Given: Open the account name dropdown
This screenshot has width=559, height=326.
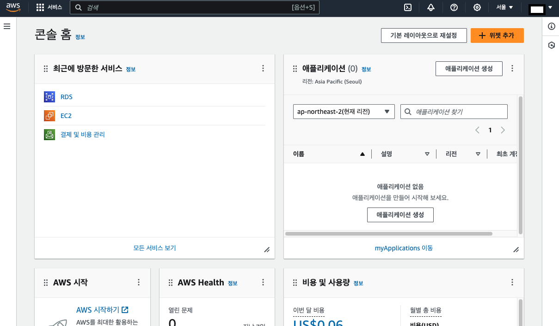Looking at the screenshot, I should [541, 8].
